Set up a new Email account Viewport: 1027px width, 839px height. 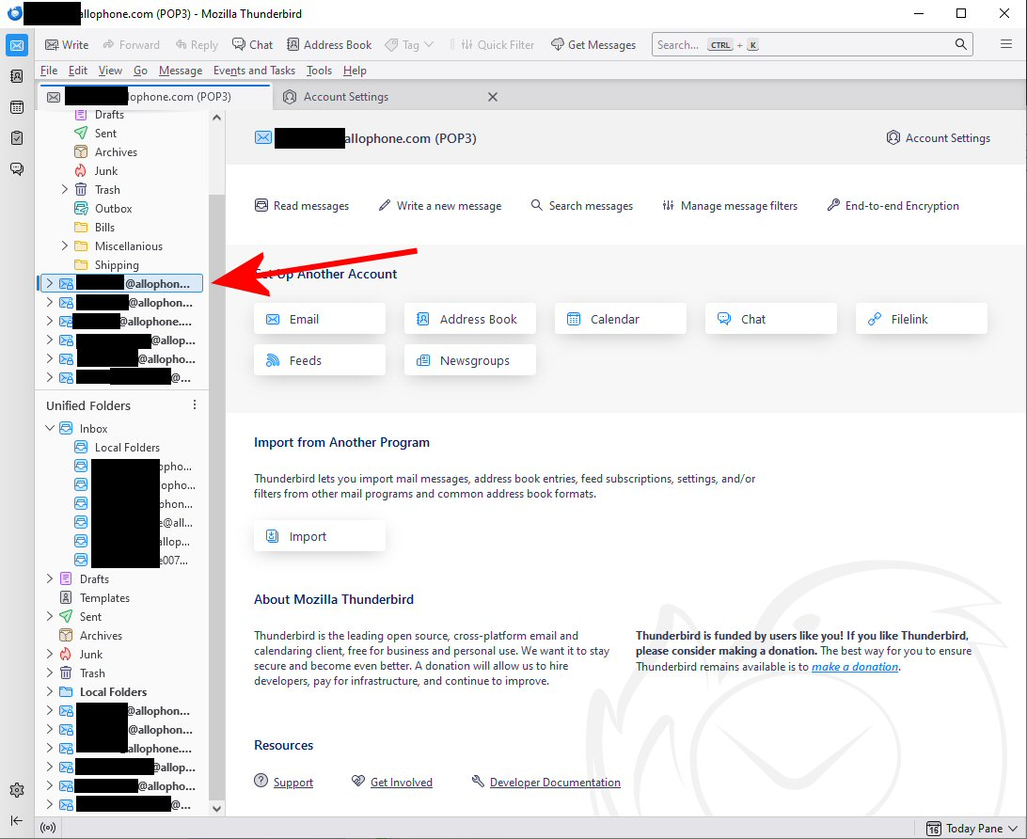(320, 319)
